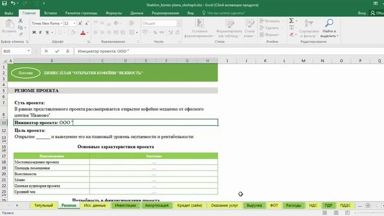The image size is (384, 216).
Task: Increase font size with the large A icon
Action: click(x=80, y=23)
